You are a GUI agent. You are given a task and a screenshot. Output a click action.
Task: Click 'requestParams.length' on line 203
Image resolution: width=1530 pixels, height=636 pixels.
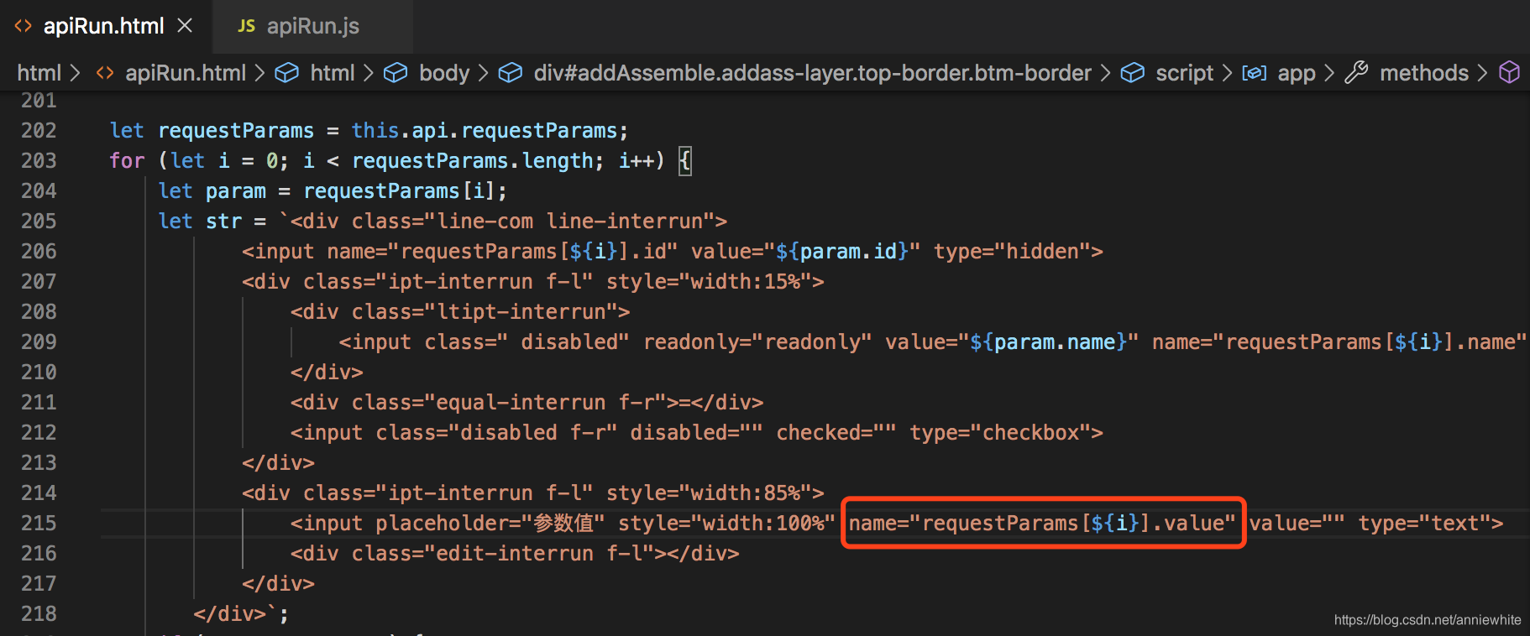coord(473,161)
